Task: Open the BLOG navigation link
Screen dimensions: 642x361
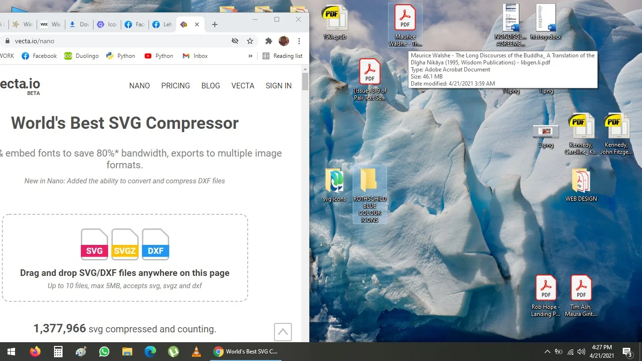Action: (211, 86)
